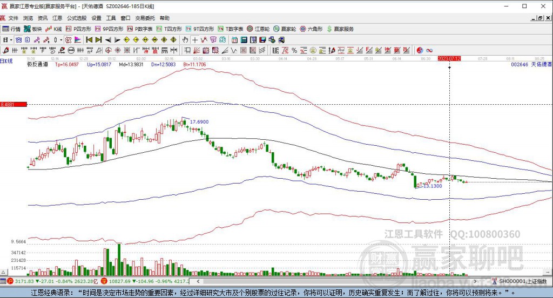Click the small triangle button beside volume

point(4,272)
